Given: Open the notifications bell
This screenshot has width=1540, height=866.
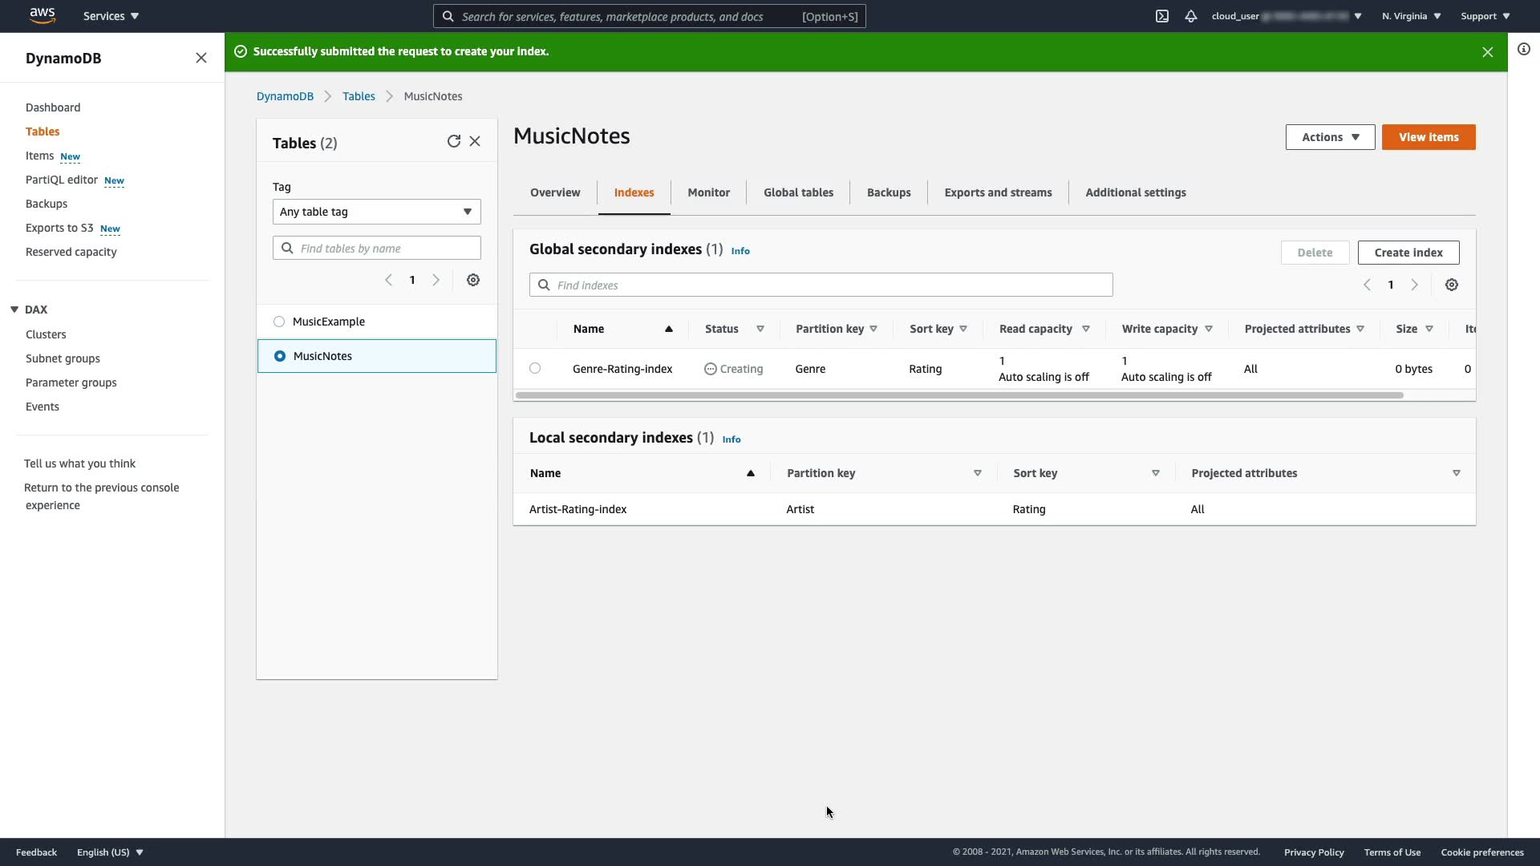Looking at the screenshot, I should 1191,16.
